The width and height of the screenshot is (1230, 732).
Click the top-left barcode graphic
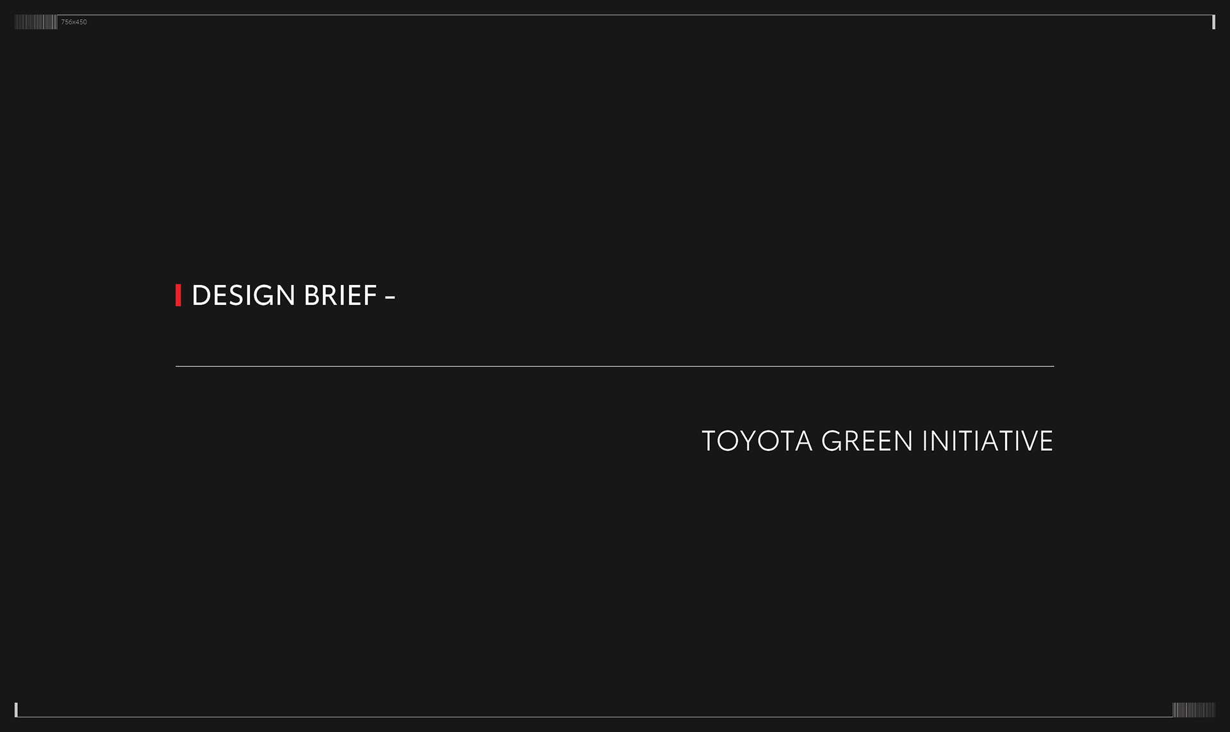35,22
